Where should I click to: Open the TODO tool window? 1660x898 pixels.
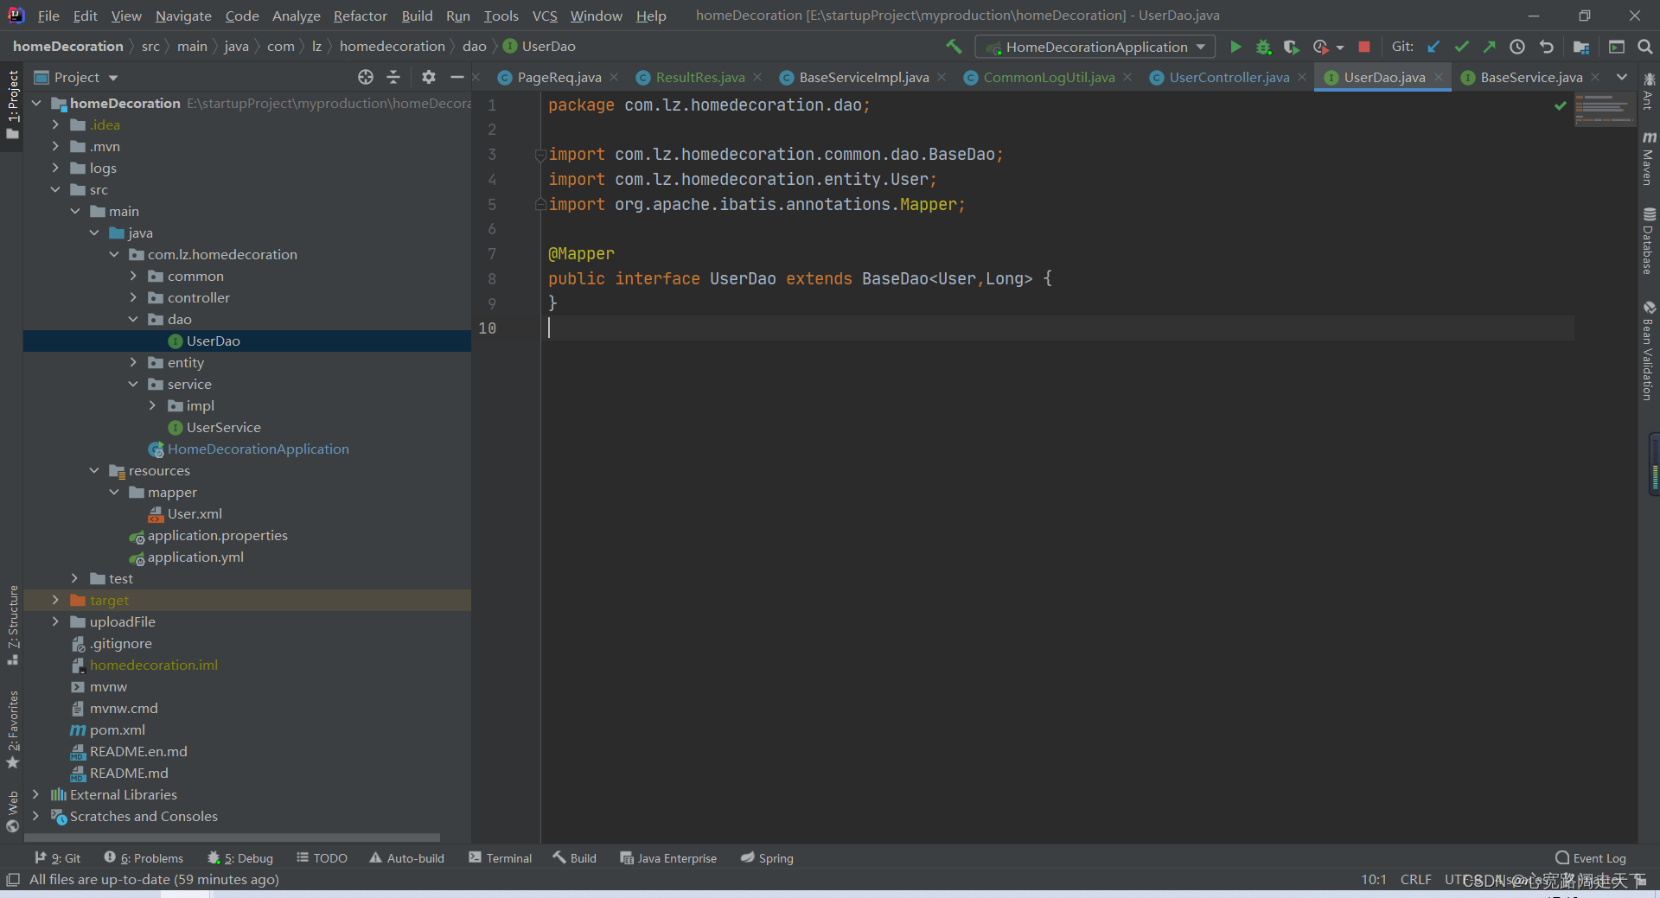(322, 857)
